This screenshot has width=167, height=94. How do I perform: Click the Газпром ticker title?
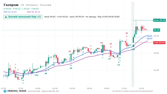coord(11,5)
